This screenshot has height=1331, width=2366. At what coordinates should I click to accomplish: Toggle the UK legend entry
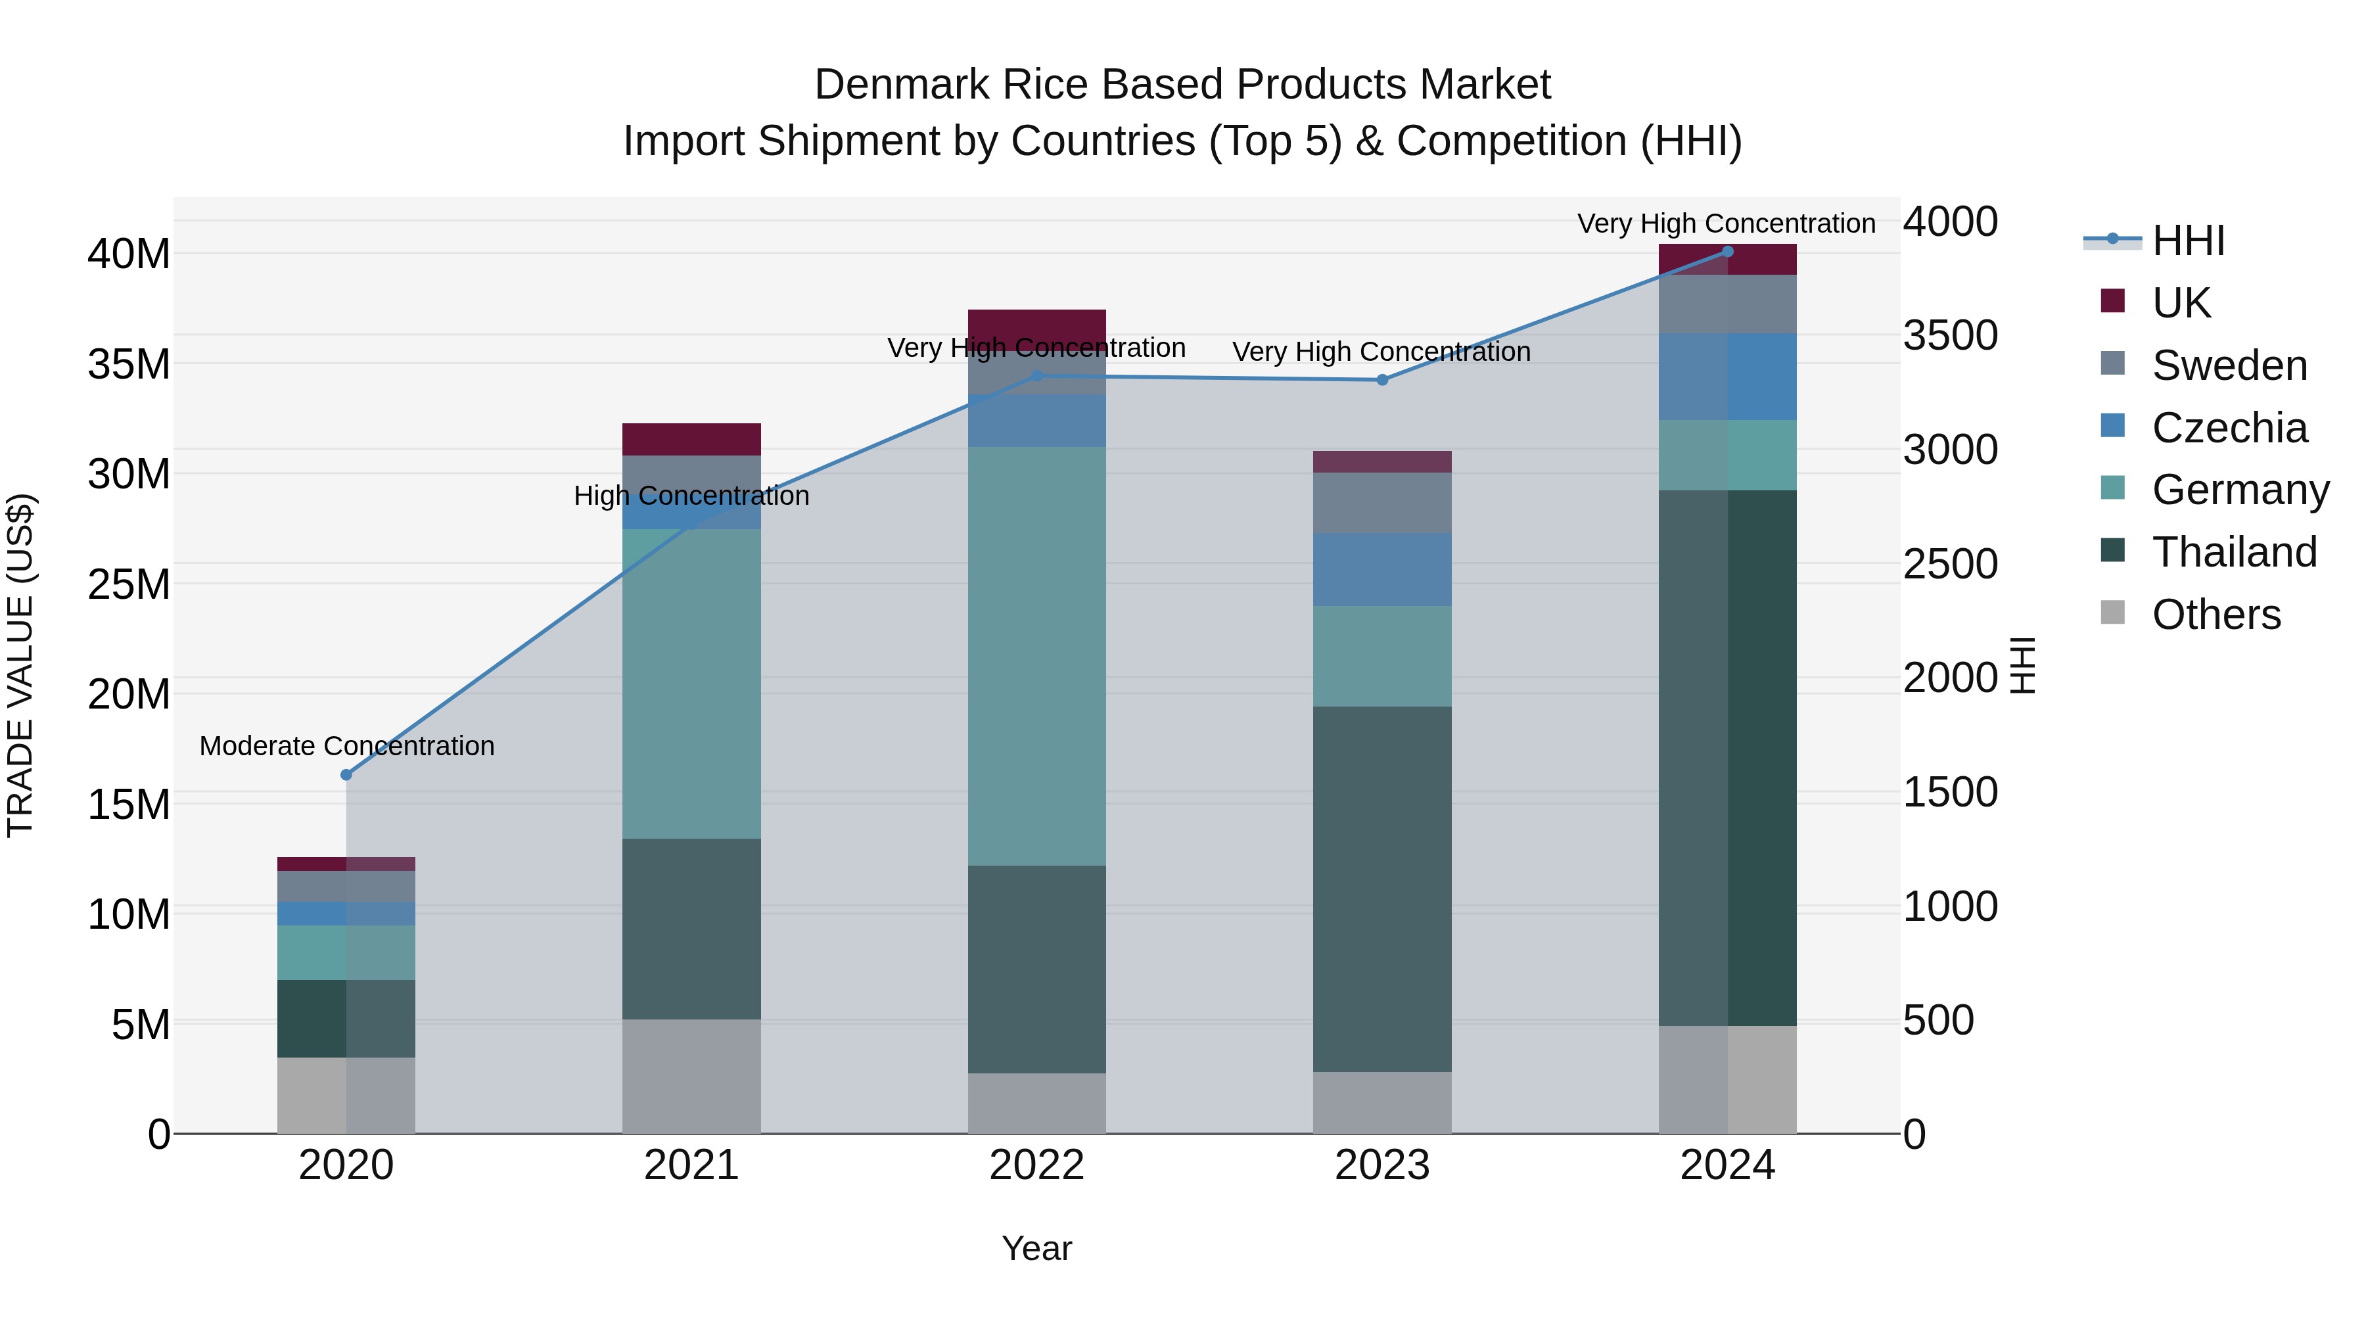[x=2155, y=302]
